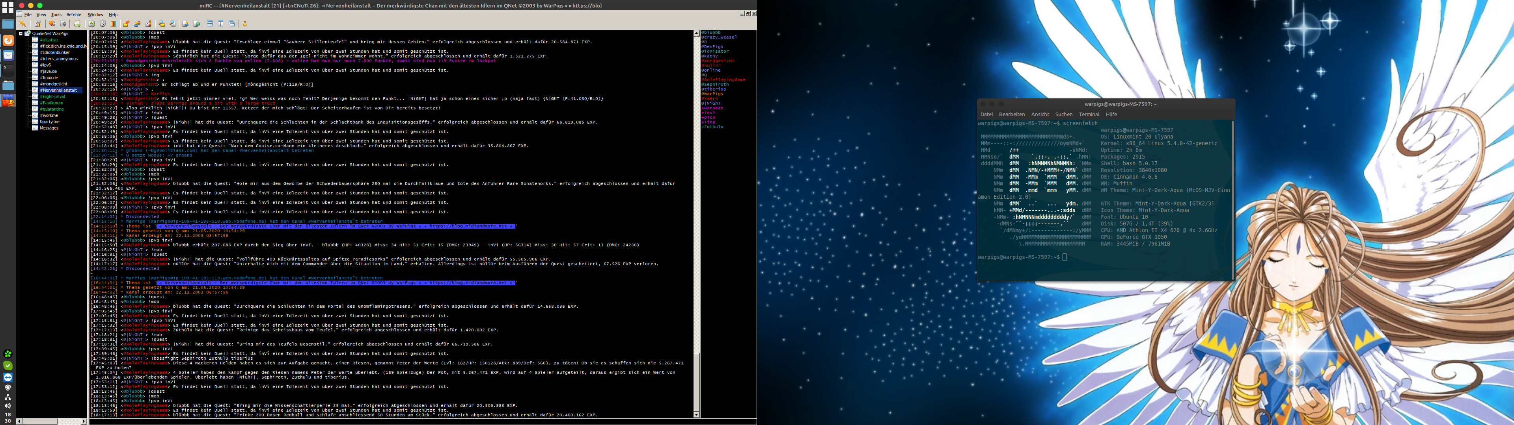Click the Connect lightning bolt toolbar icon
This screenshot has width=1514, height=425.
[x=22, y=24]
